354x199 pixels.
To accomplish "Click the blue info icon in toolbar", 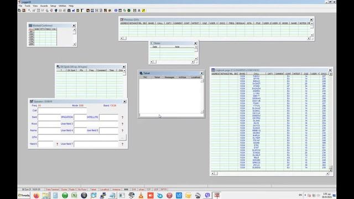I will tap(116, 11).
